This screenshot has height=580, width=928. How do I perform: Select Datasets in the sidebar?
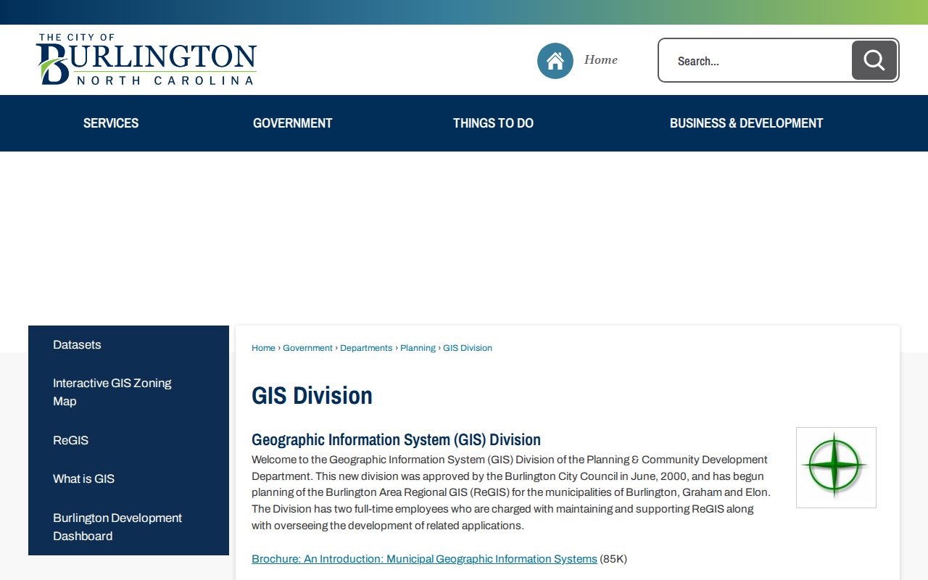[x=128, y=344]
